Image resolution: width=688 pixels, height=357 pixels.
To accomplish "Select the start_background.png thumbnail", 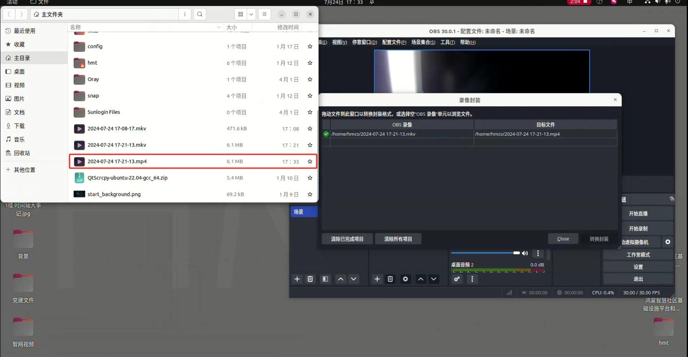I will (79, 194).
